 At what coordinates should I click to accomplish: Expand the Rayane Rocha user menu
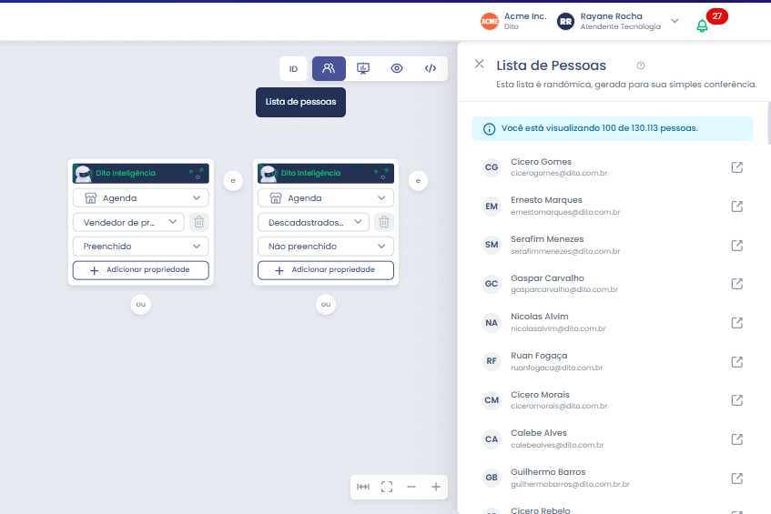(x=675, y=21)
